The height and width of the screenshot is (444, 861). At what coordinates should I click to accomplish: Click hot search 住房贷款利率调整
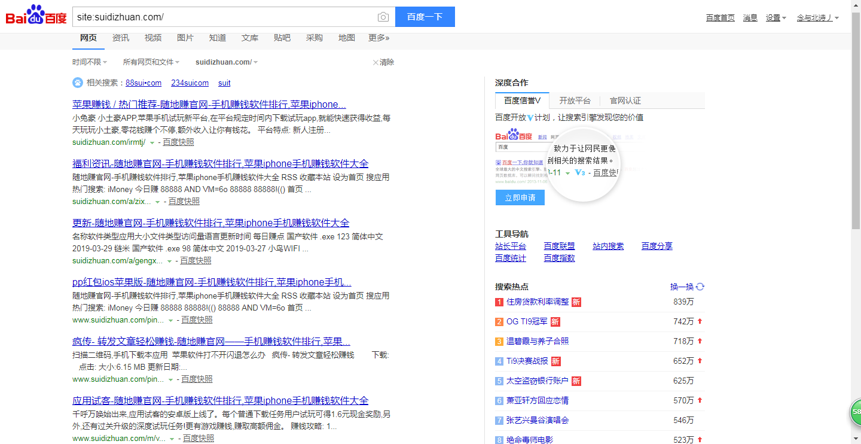point(538,302)
